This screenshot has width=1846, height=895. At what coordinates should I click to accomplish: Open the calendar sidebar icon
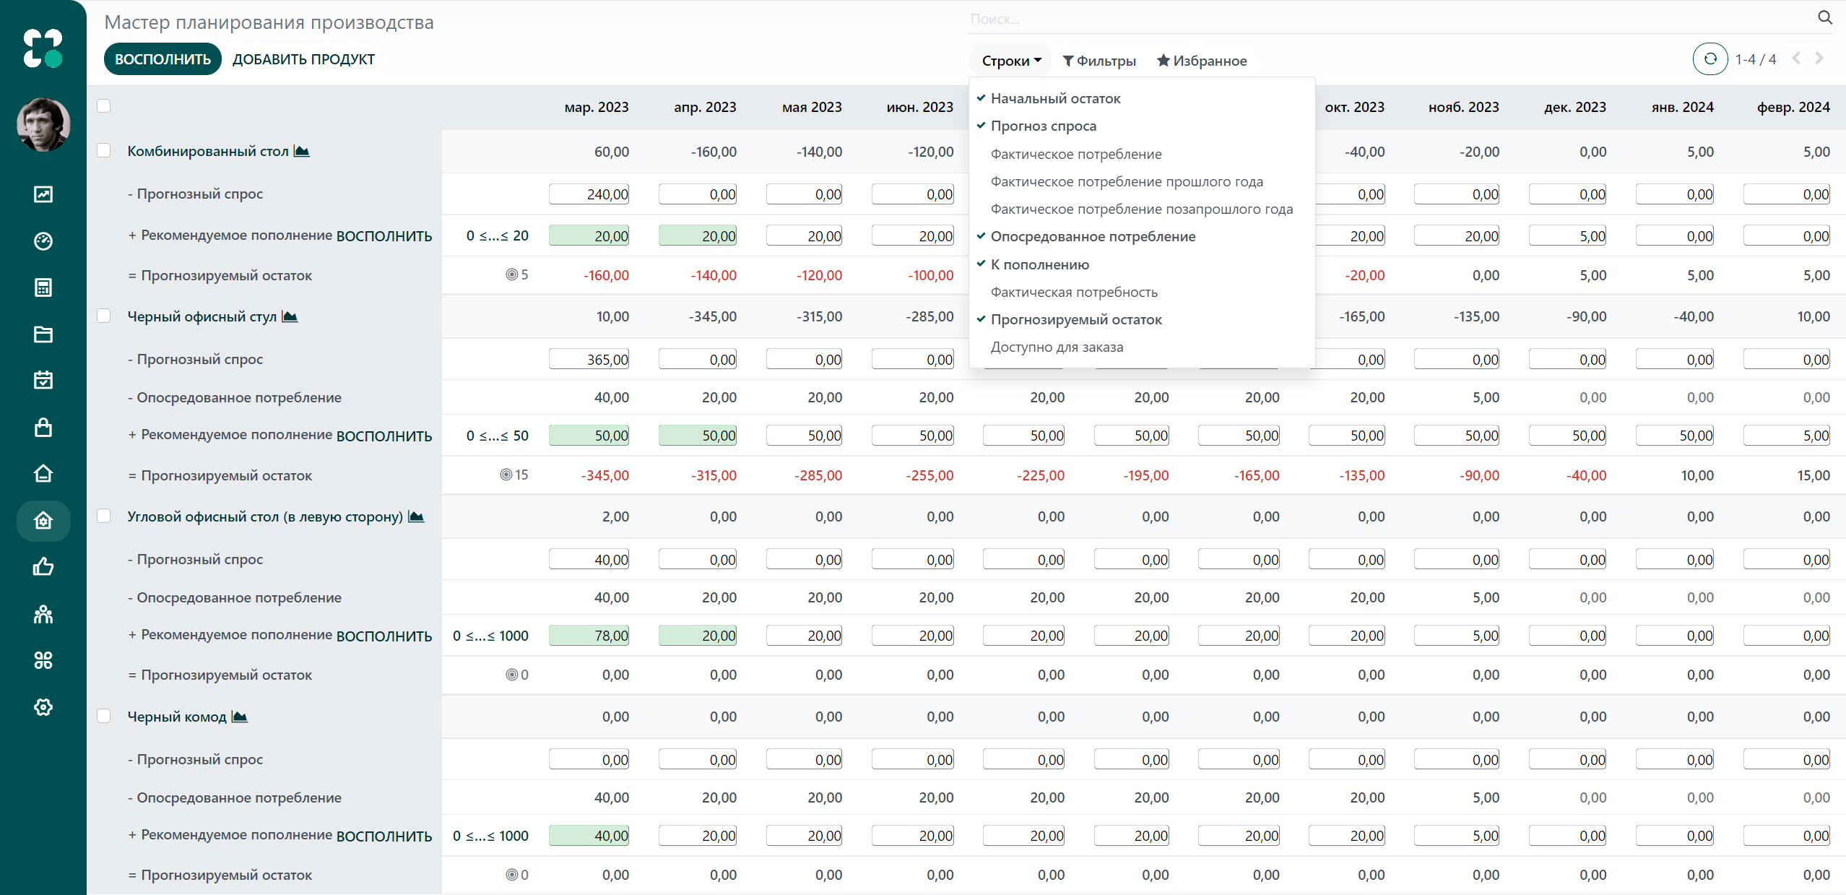coord(43,380)
